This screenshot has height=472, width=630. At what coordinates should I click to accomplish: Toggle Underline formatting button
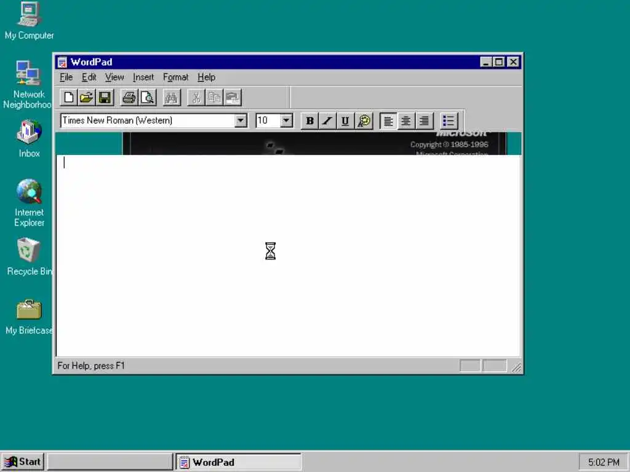point(345,121)
